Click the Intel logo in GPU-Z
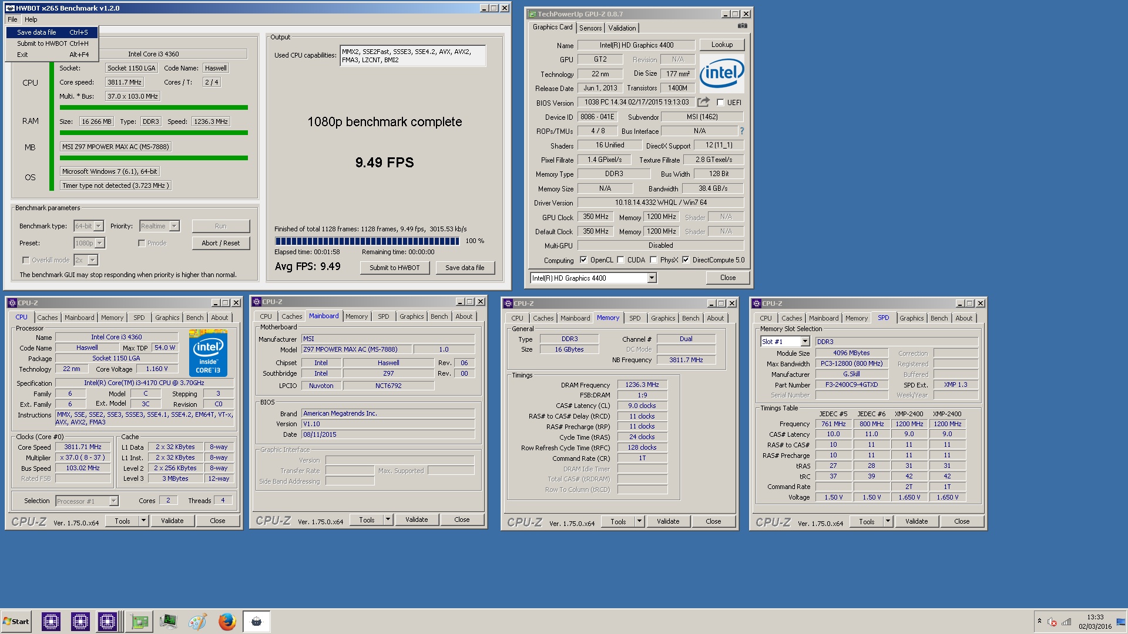 (x=721, y=73)
